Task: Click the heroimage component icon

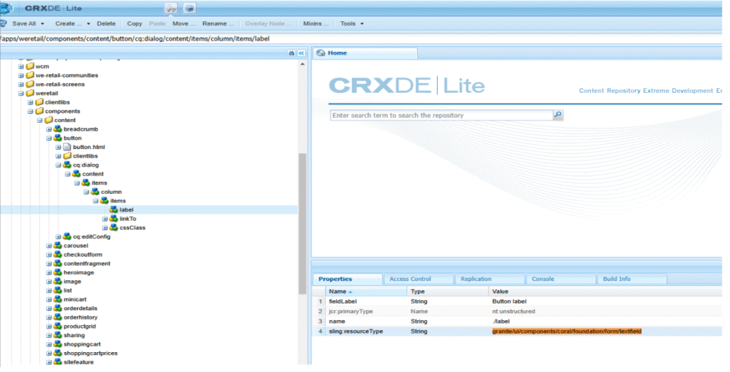Action: pos(58,272)
